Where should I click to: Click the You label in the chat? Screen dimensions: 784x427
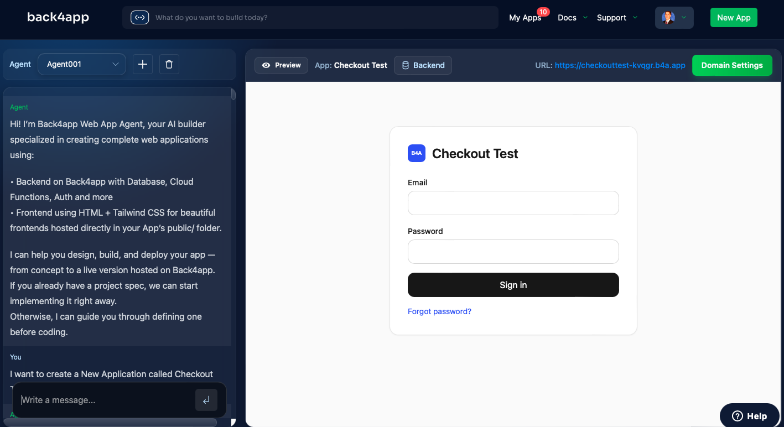(x=15, y=357)
